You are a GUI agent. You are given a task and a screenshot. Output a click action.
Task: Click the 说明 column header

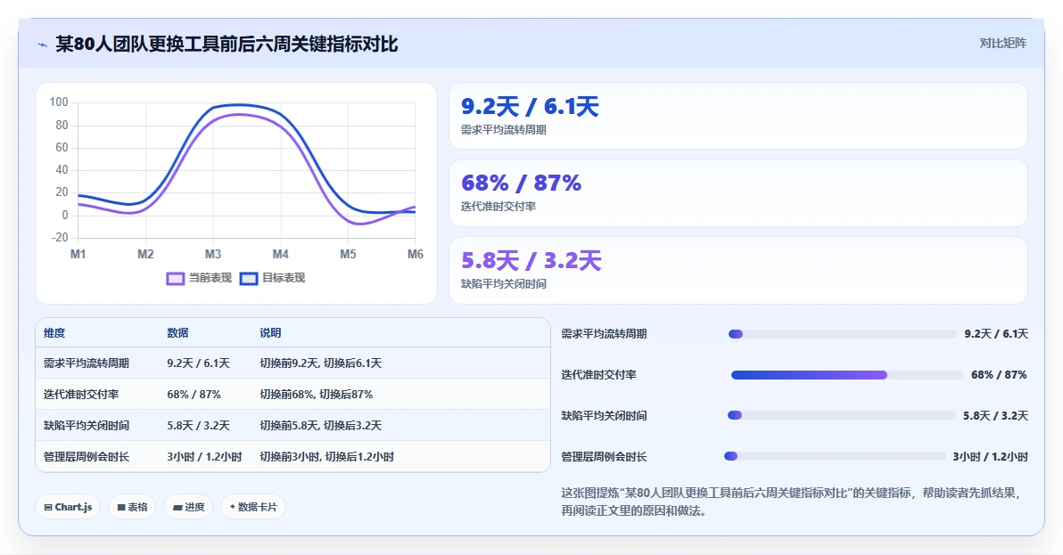[270, 333]
